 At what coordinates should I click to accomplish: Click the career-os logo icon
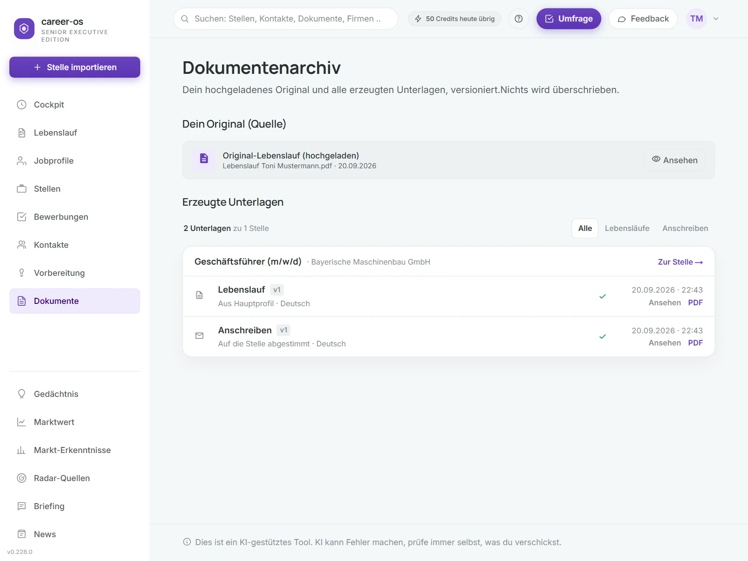point(24,29)
